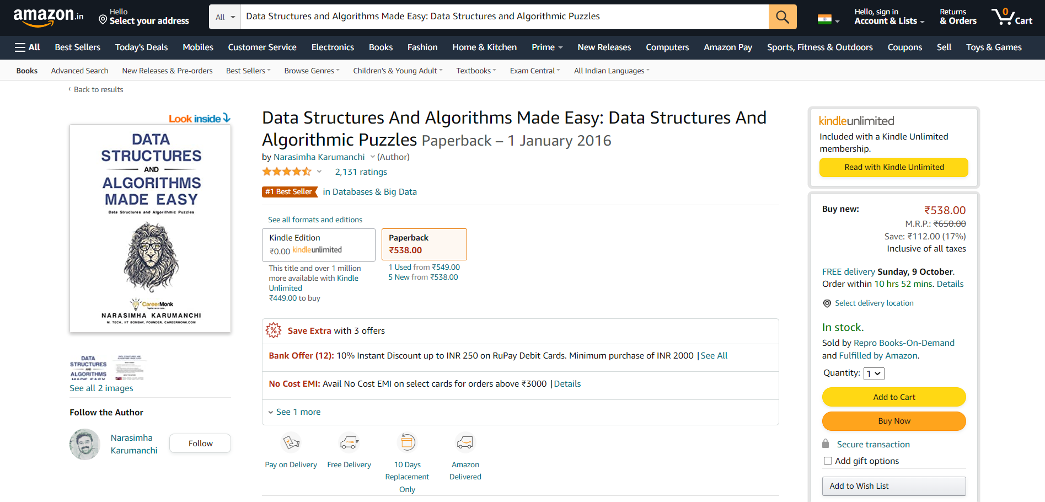This screenshot has width=1045, height=502.
Task: Open the shopping cart icon
Action: (1012, 17)
